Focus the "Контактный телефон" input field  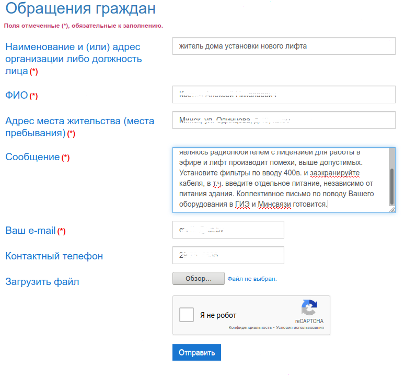tap(228, 255)
